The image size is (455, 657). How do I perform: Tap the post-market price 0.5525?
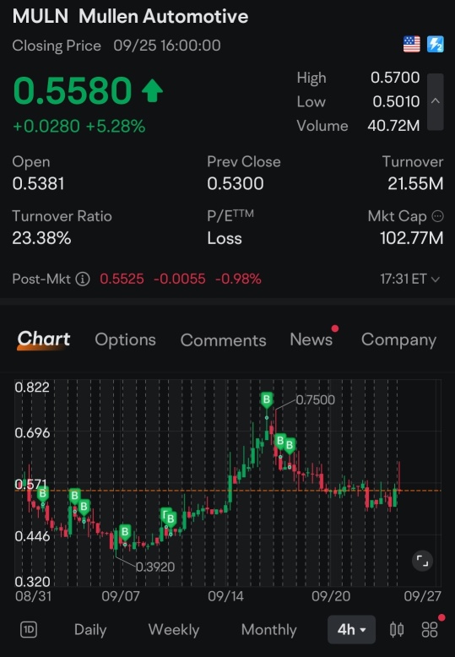[x=122, y=279]
